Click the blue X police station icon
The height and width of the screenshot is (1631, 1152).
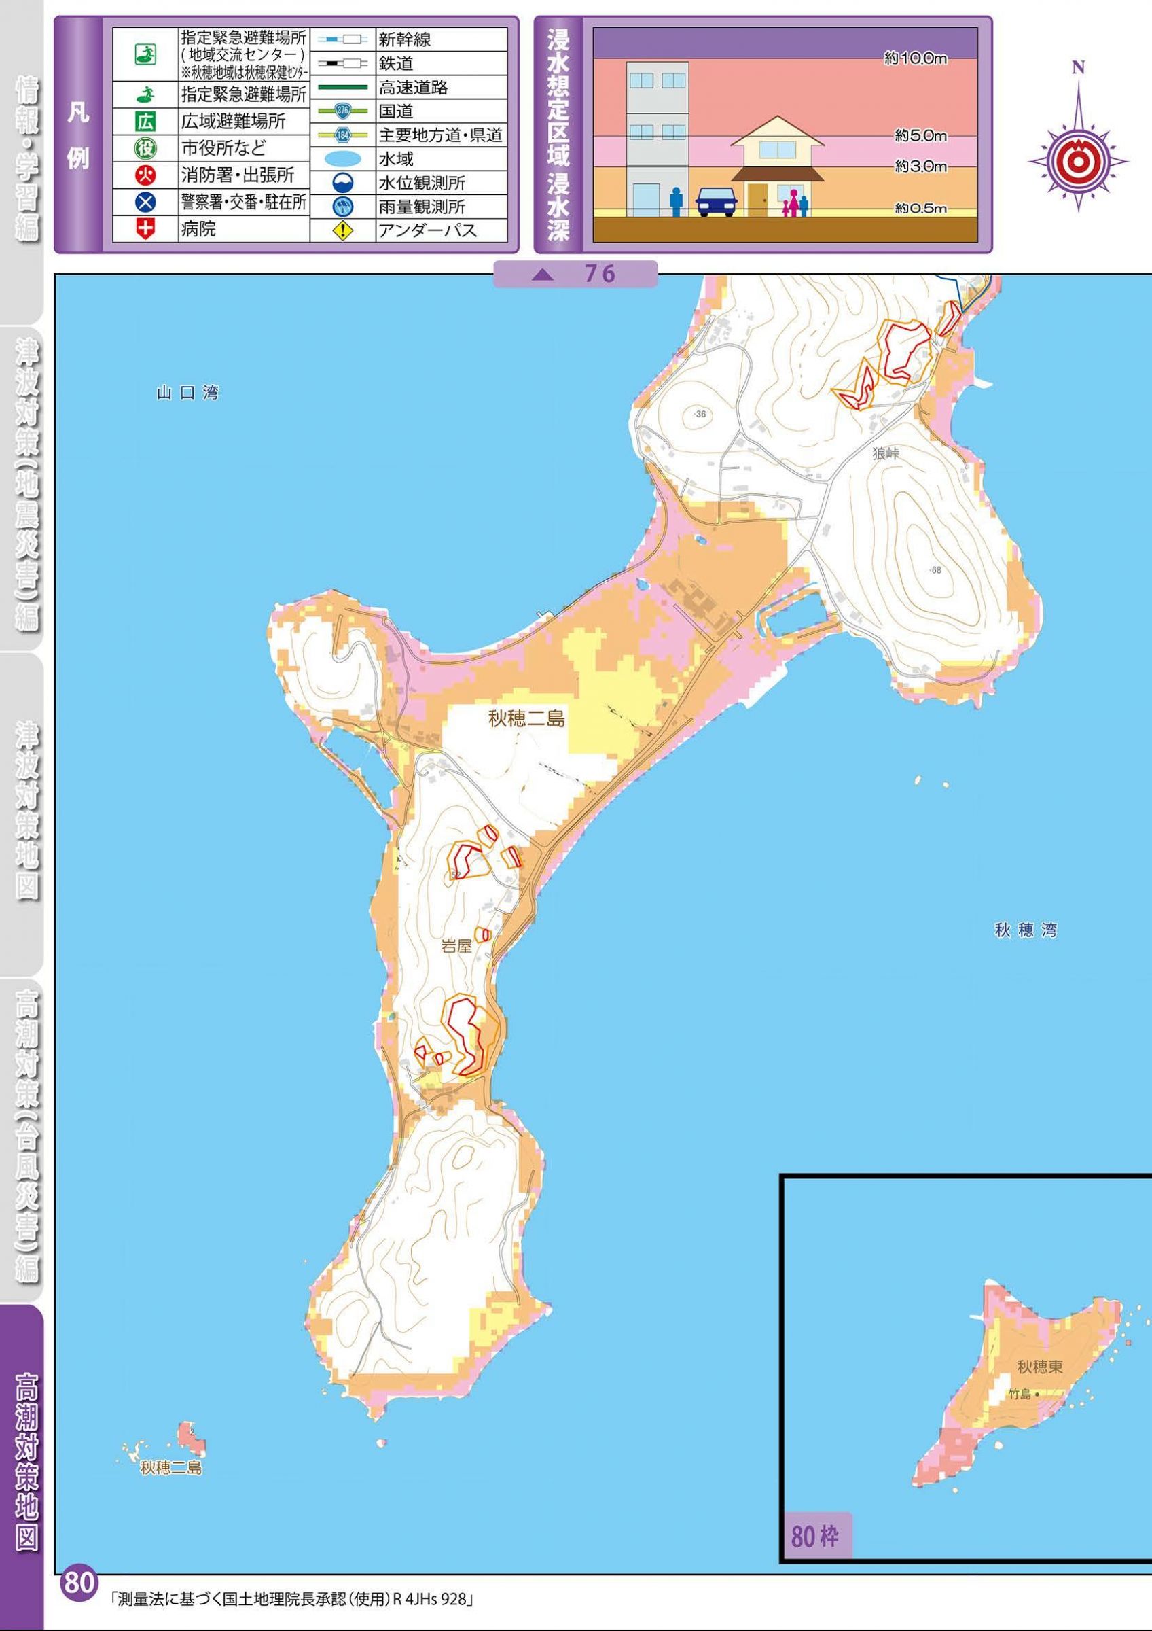click(x=145, y=203)
